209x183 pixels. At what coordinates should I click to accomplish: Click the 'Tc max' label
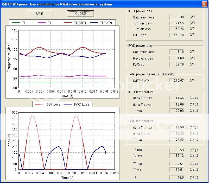pos(138,150)
